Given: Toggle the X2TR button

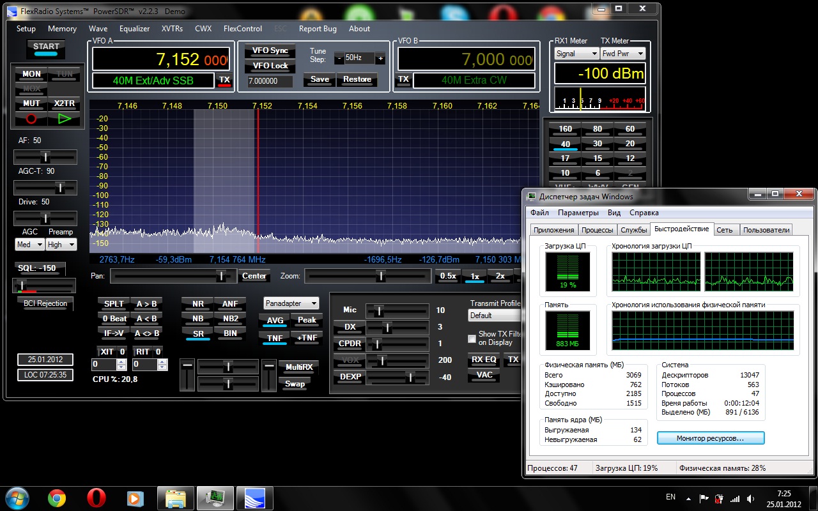Looking at the screenshot, I should (65, 103).
